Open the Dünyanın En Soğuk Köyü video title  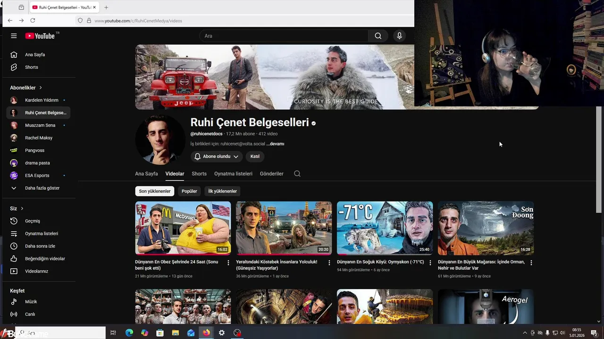[x=380, y=262]
